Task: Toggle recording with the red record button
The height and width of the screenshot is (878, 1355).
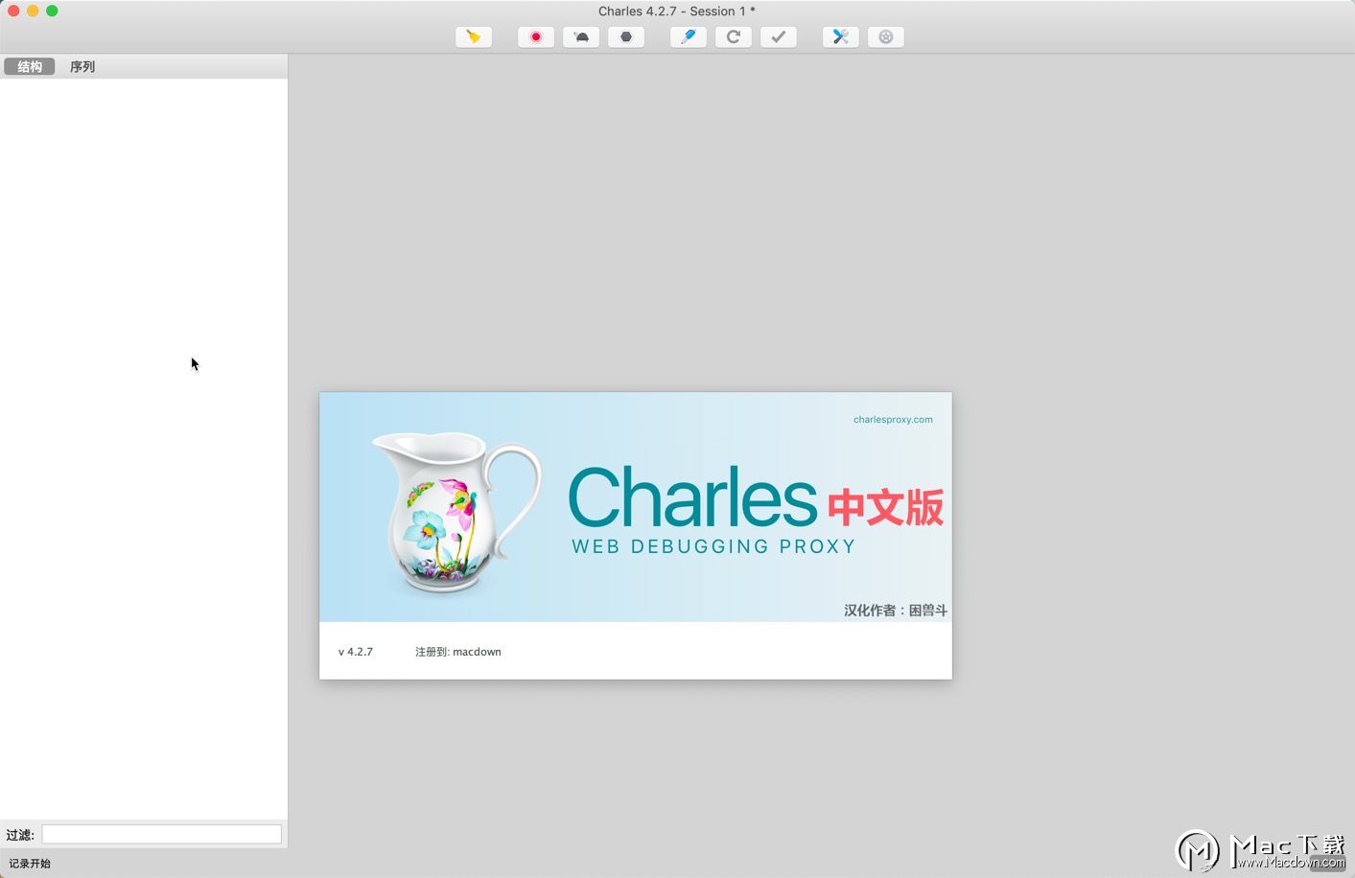Action: (536, 36)
